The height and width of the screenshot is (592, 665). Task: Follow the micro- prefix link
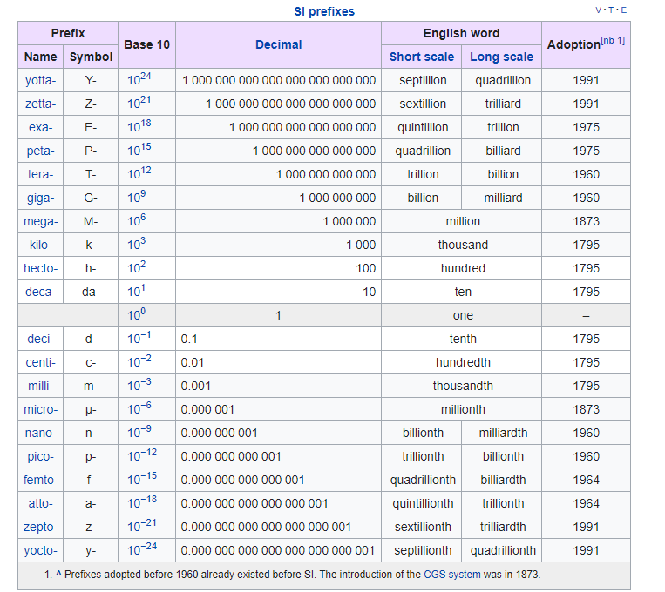(x=41, y=409)
